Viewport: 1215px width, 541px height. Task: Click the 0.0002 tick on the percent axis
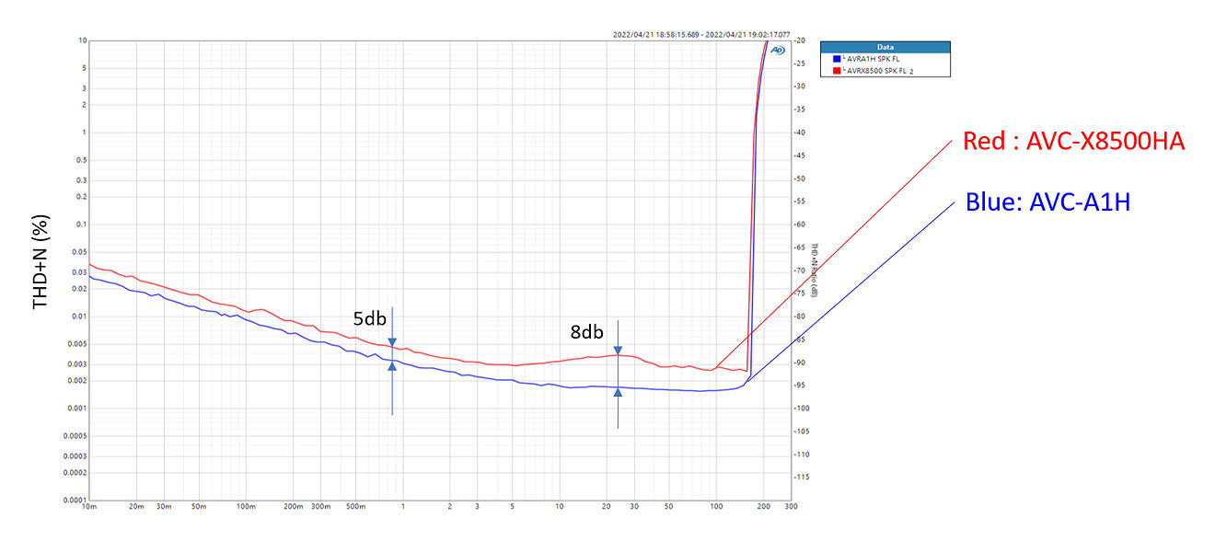(76, 473)
